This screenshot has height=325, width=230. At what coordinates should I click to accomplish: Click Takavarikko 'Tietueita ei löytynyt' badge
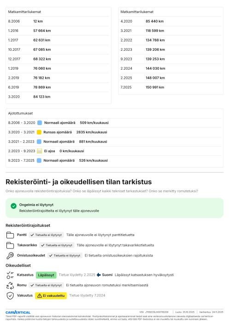pos(57,245)
